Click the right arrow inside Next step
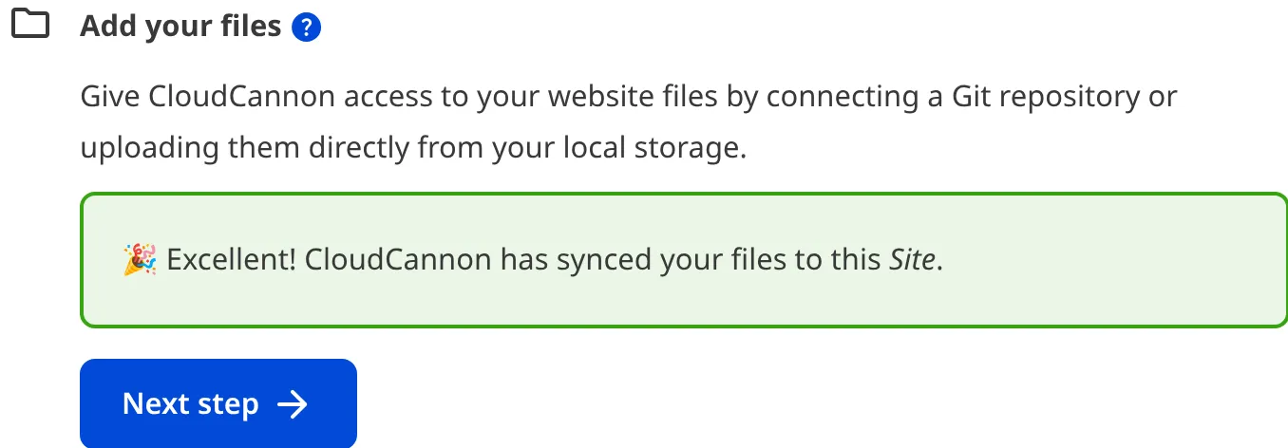The height and width of the screenshot is (448, 1288). click(x=293, y=404)
